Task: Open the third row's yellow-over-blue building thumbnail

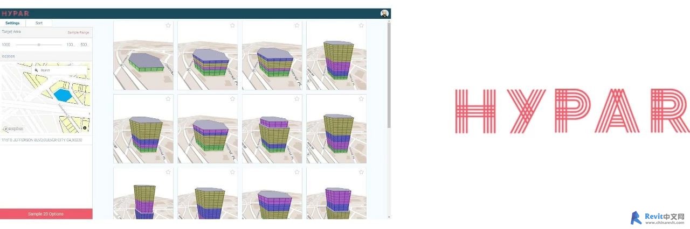Action: point(208,194)
